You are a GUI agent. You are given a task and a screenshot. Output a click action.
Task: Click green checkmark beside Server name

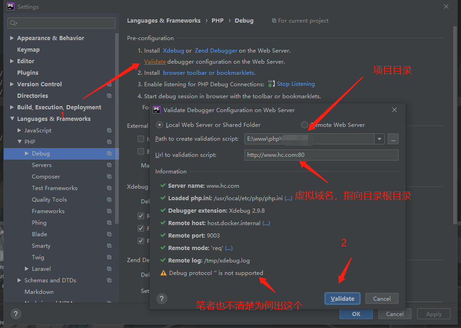(163, 185)
